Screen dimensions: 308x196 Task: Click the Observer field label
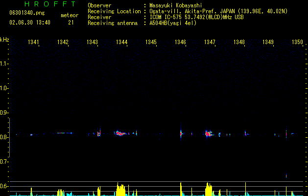[99, 5]
